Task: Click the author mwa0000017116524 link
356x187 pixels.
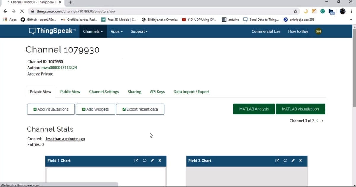Action: click(x=59, y=68)
